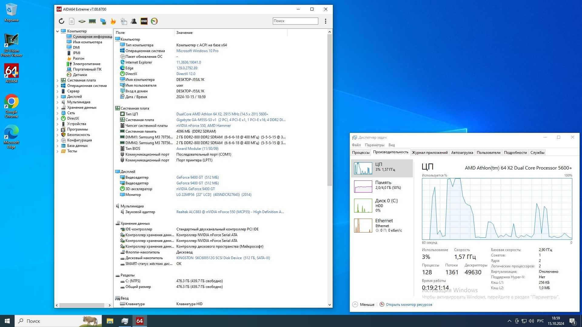
Task: Show hidden tray icons chevron
Action: (509, 321)
